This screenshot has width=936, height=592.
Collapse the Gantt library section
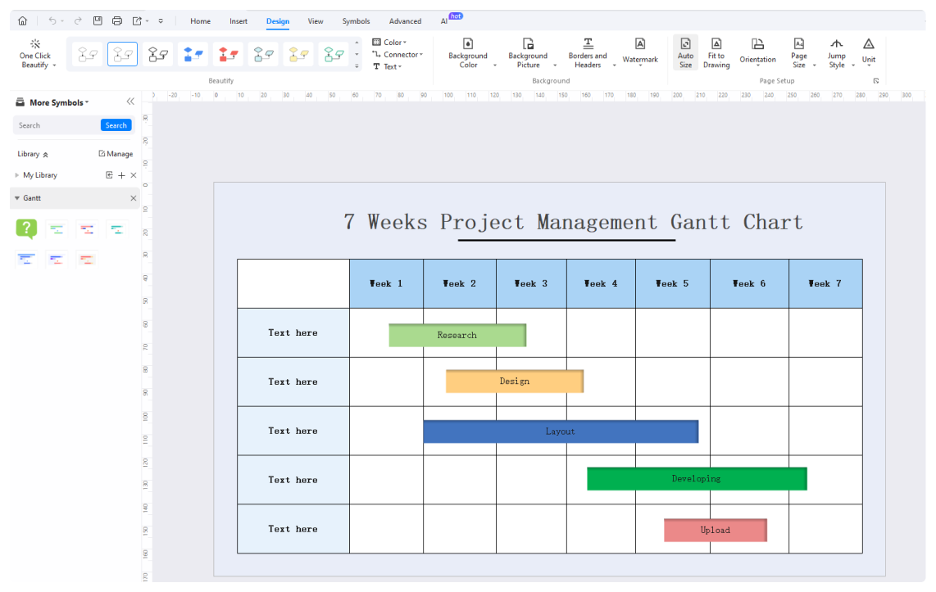[16, 198]
